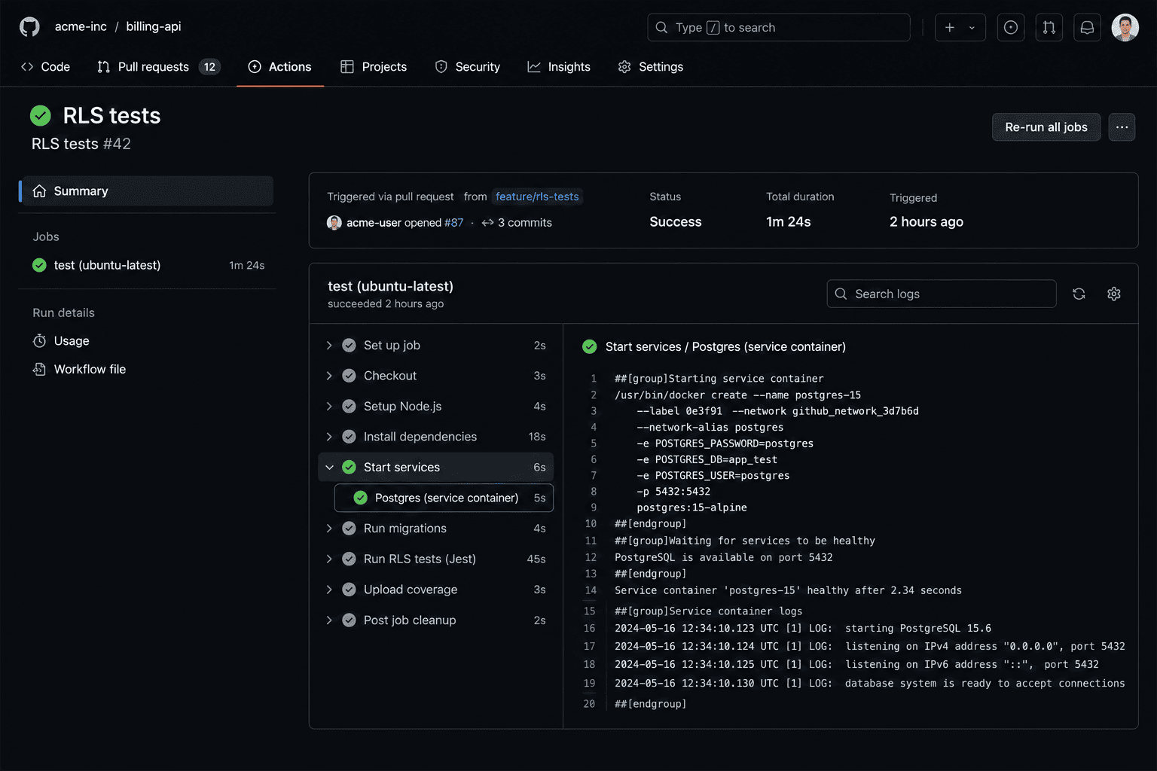
Task: Open the Projects tab
Action: [374, 67]
